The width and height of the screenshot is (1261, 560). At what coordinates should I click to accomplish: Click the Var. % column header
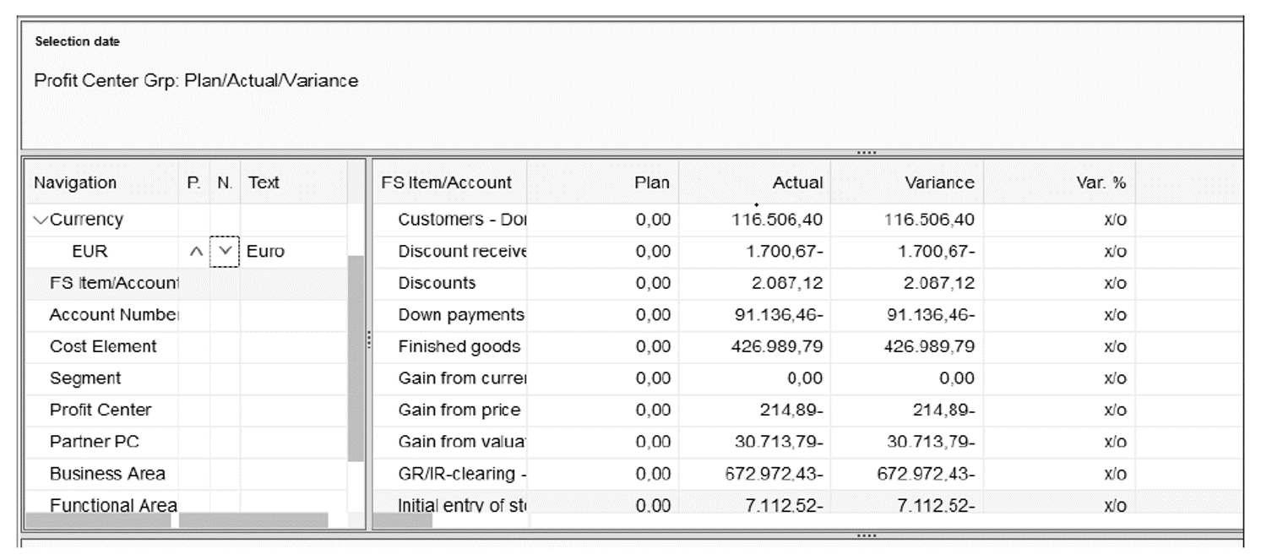pyautogui.click(x=1101, y=182)
